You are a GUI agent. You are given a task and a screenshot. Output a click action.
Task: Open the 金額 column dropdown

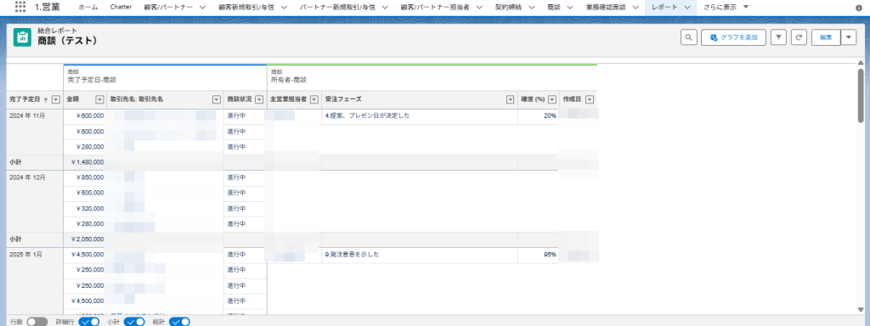[x=99, y=99]
